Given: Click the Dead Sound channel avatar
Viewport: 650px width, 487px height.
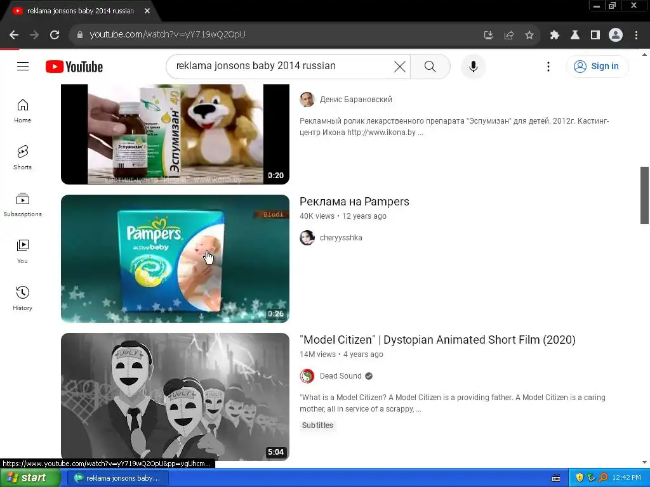Looking at the screenshot, I should pyautogui.click(x=307, y=376).
